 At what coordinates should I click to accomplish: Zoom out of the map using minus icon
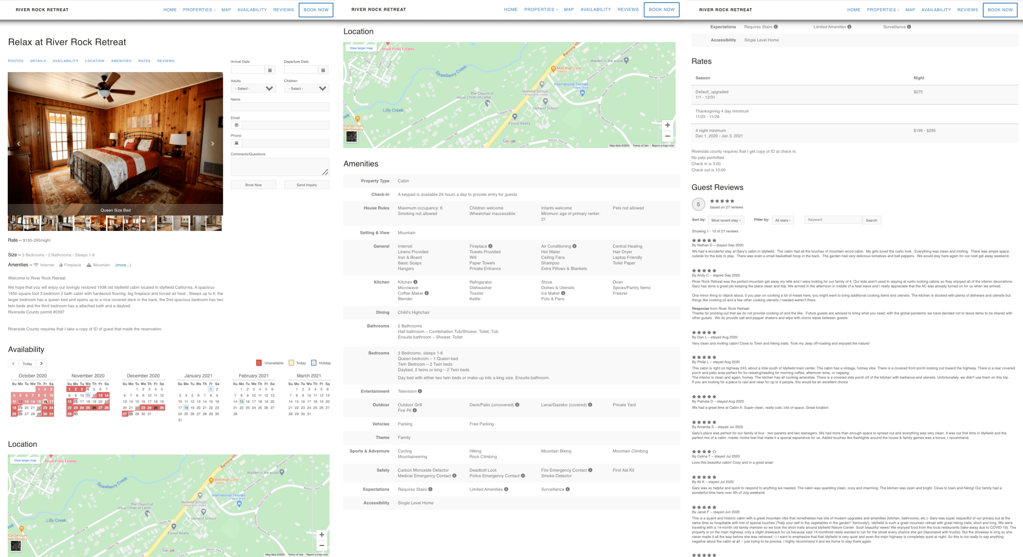click(668, 136)
